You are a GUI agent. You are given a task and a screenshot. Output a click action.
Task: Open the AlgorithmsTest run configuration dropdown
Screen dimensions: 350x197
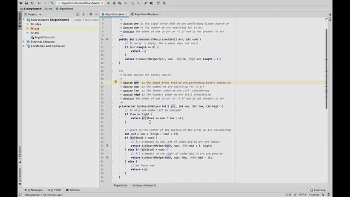(x=80, y=3)
